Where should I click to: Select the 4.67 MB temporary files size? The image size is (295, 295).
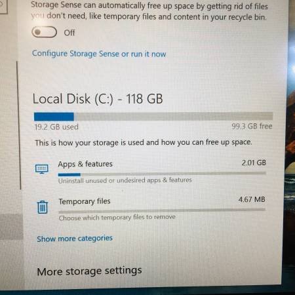pyautogui.click(x=252, y=199)
